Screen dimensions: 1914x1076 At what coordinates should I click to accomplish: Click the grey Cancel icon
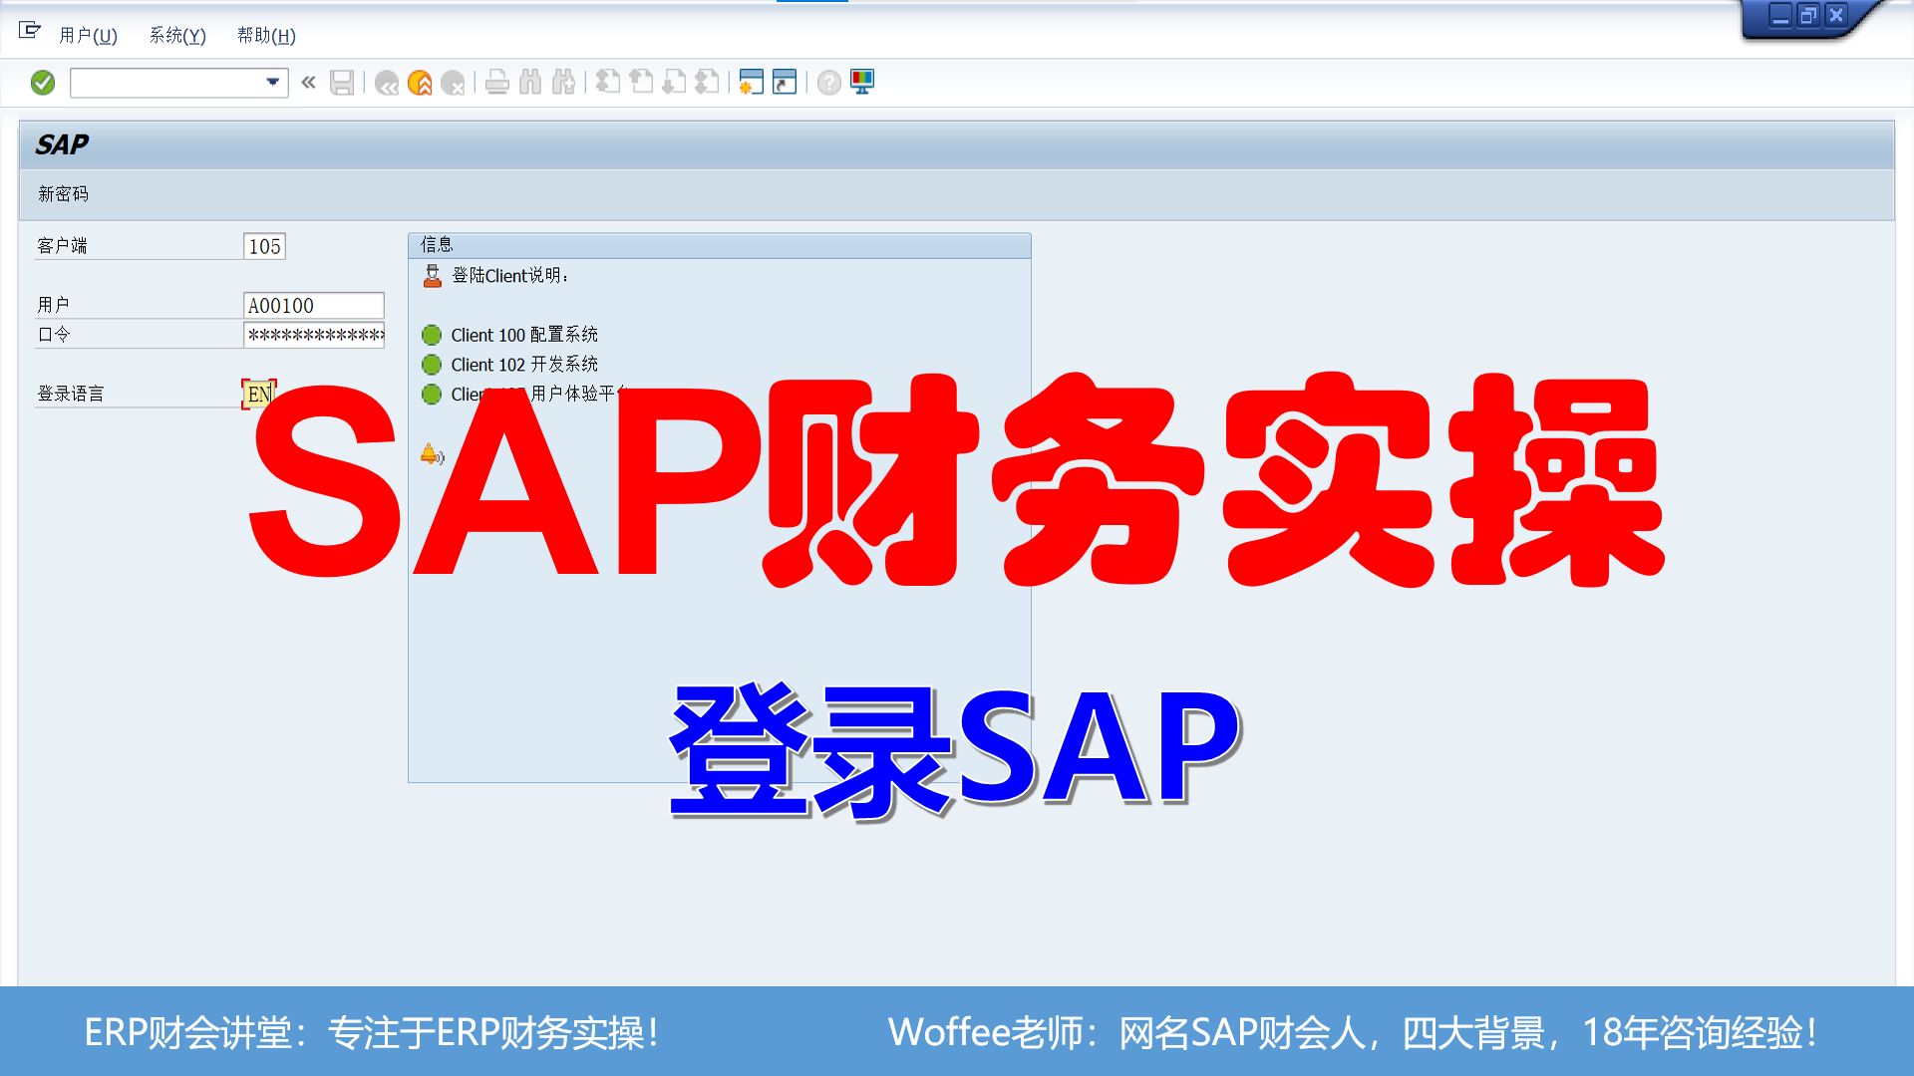[x=453, y=83]
